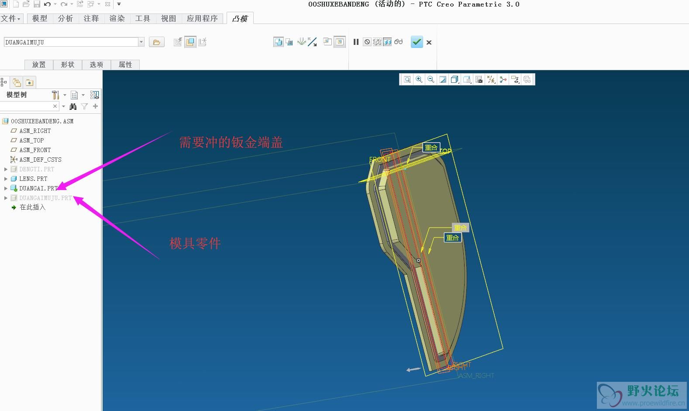Switch to the 分析 ribbon tab
This screenshot has height=411, width=689.
[x=65, y=18]
